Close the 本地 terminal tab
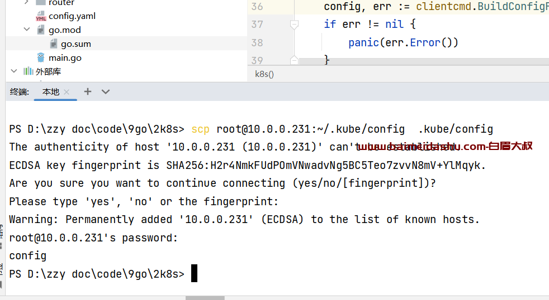This screenshot has width=549, height=300. click(67, 92)
